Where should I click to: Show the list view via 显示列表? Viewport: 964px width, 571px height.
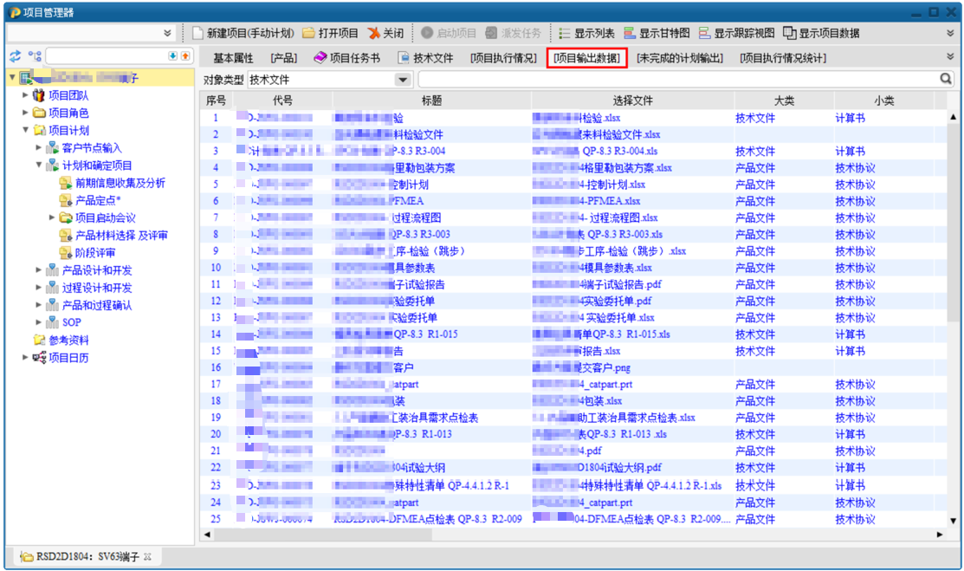pyautogui.click(x=586, y=33)
